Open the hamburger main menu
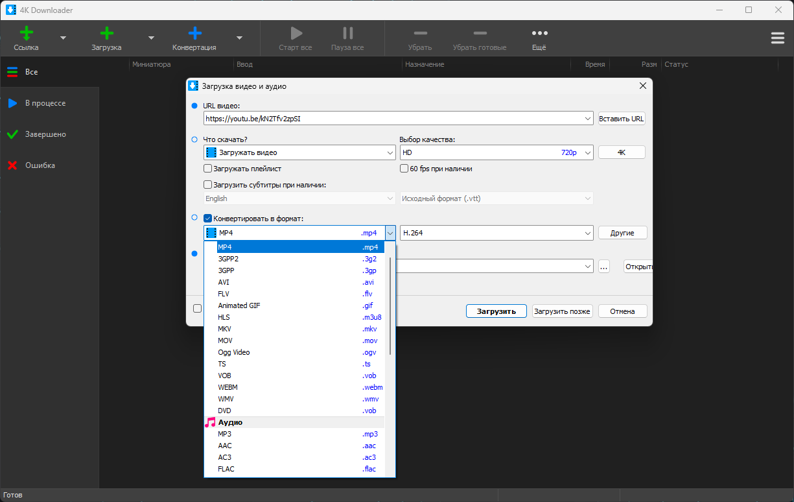 (x=778, y=38)
